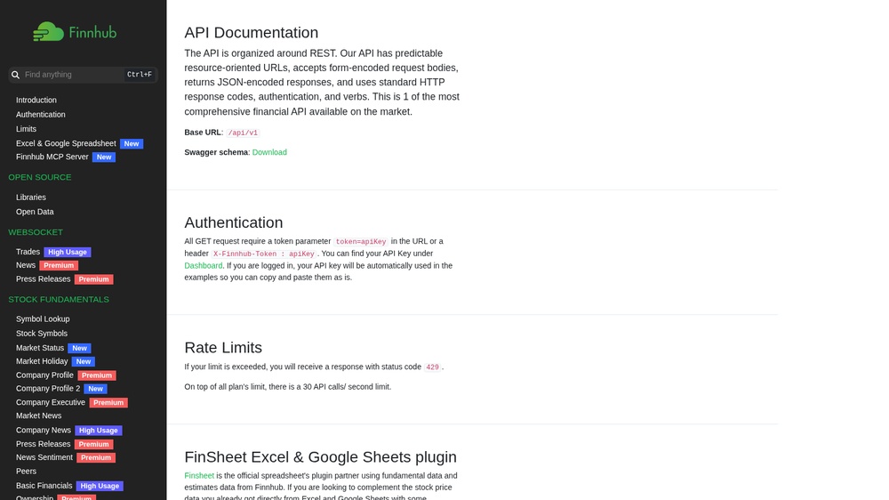
Task: Open the Open Data sidebar link
Action: tap(35, 212)
